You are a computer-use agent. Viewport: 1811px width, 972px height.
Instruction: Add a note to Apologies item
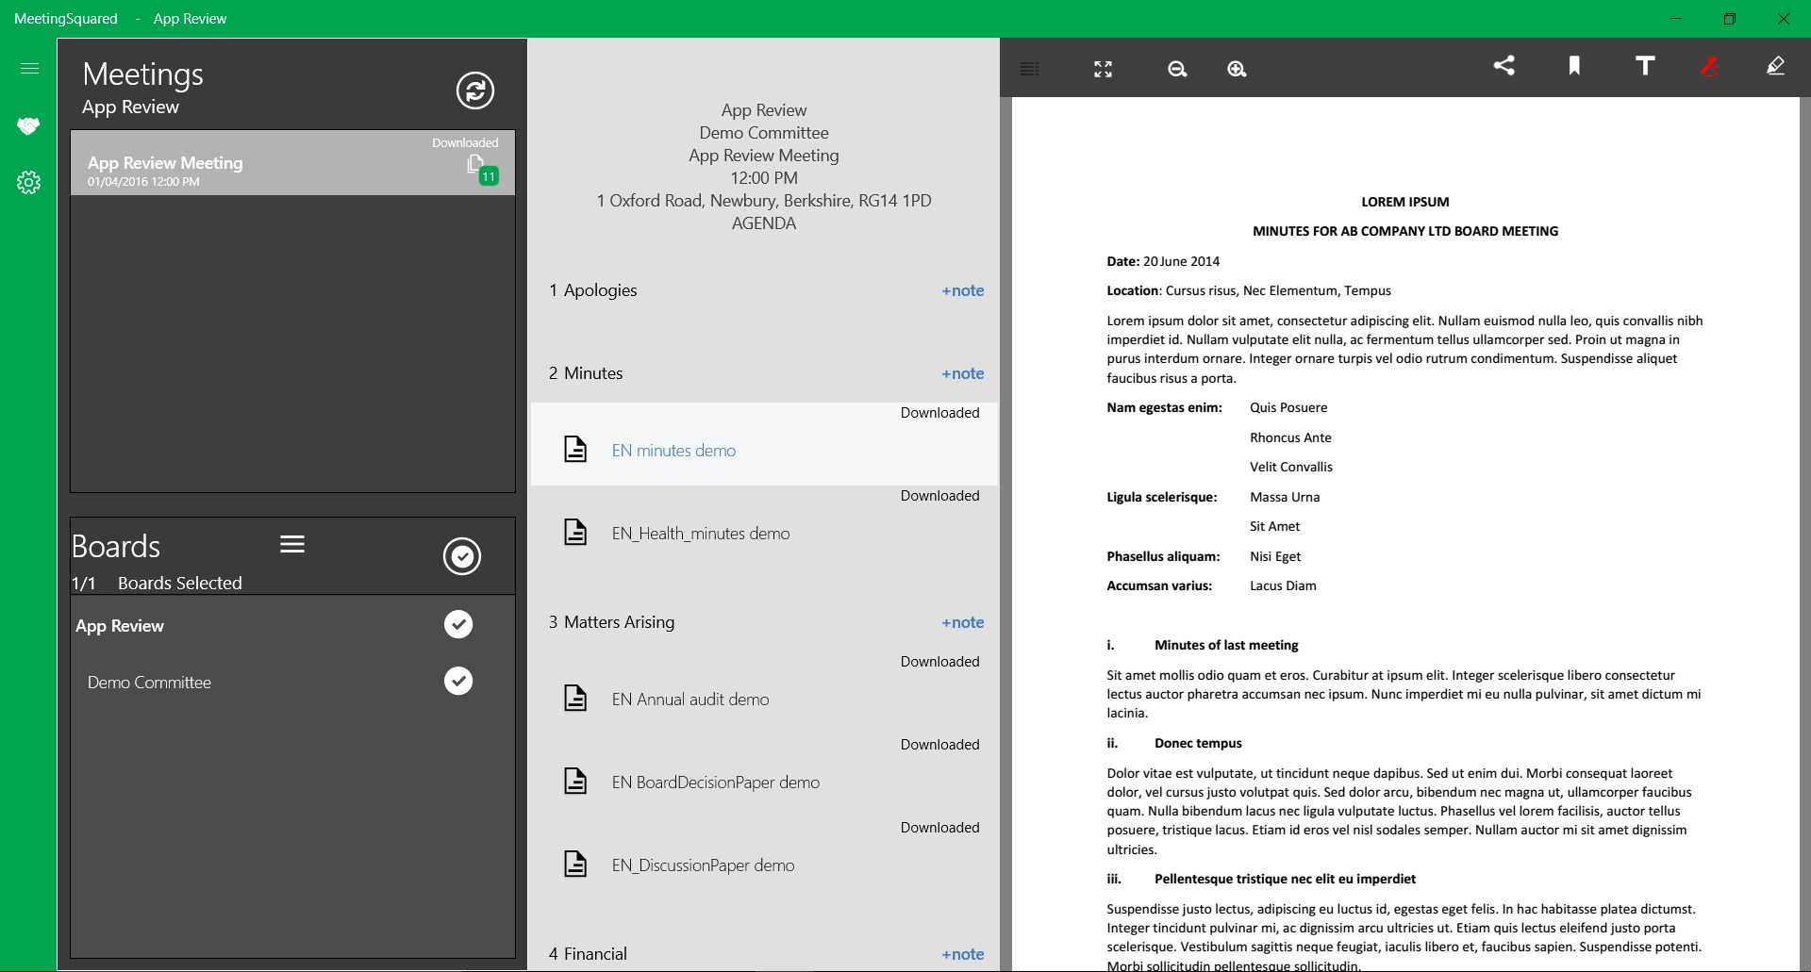click(962, 290)
